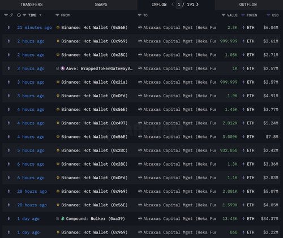Image resolution: width=283 pixels, height=238 pixels.
Task: Open the filter funnel next to FROM
Action: point(57,15)
